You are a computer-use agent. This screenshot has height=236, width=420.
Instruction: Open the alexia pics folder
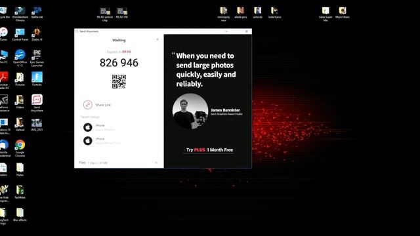[241, 12]
